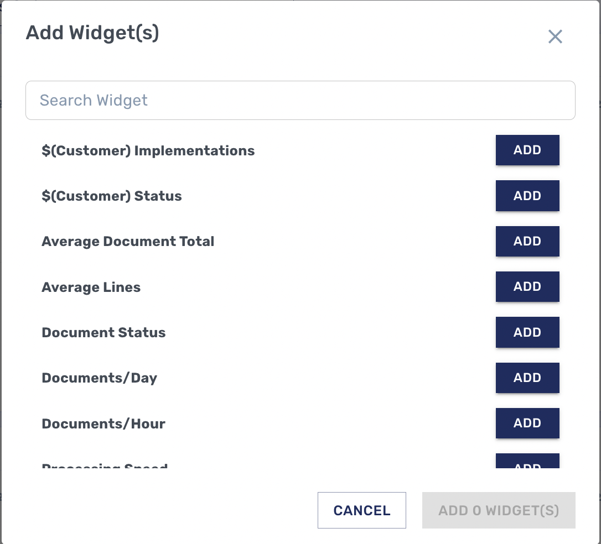Add the $(Customer) Status widget
Image resolution: width=601 pixels, height=544 pixels.
click(527, 196)
